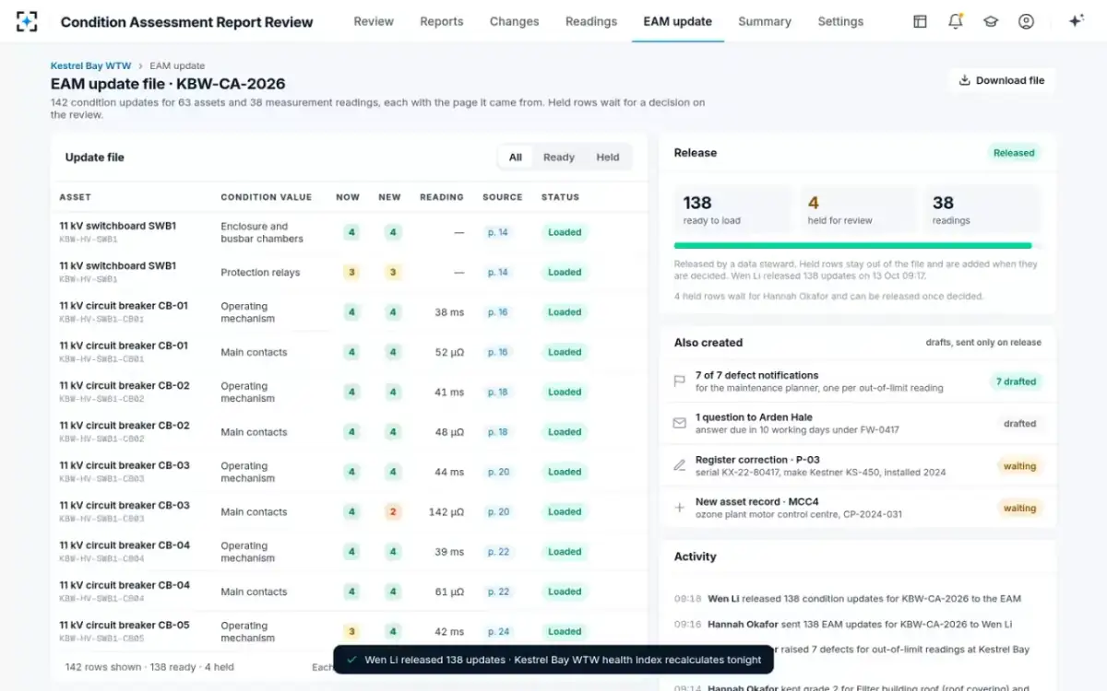Sort by the STATUS column header
The width and height of the screenshot is (1107, 691).
[560, 197]
